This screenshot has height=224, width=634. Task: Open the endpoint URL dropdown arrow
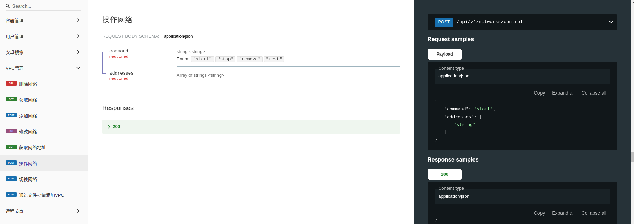pyautogui.click(x=611, y=22)
